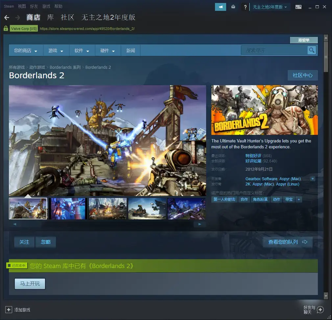Click the Borderlands 系列 breadcrumb
This screenshot has width=332, height=320.
[x=65, y=67]
